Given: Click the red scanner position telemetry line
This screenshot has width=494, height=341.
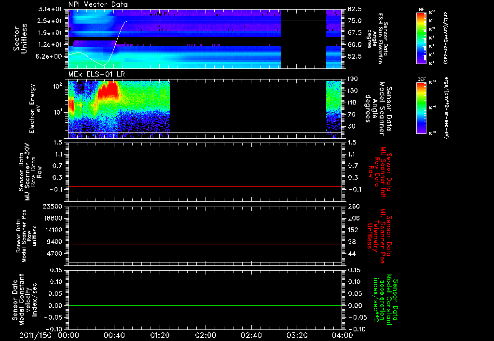Looking at the screenshot, I should (205, 245).
